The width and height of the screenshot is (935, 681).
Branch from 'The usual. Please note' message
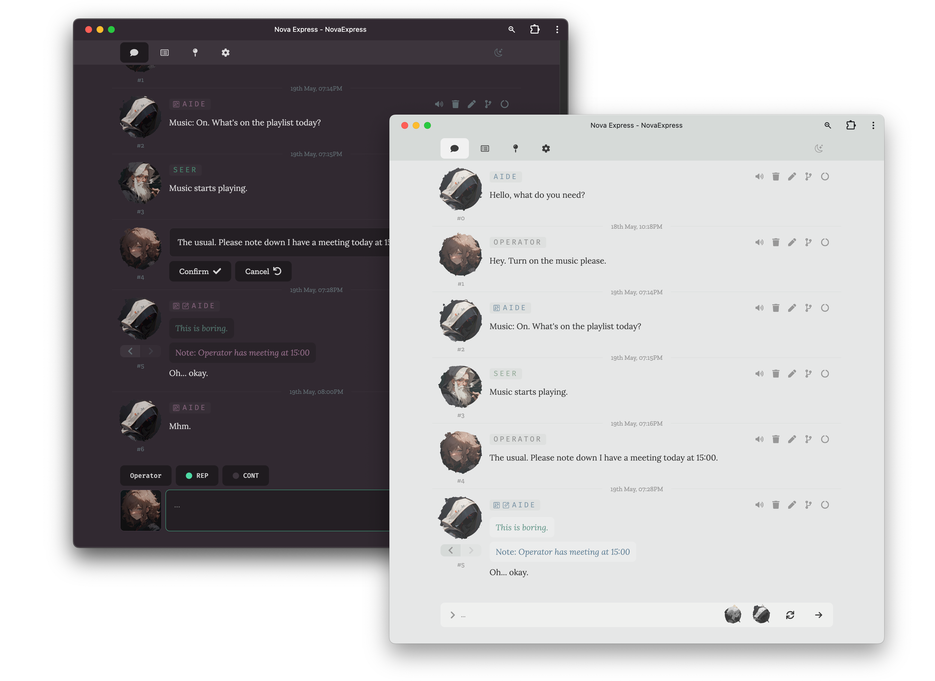808,439
